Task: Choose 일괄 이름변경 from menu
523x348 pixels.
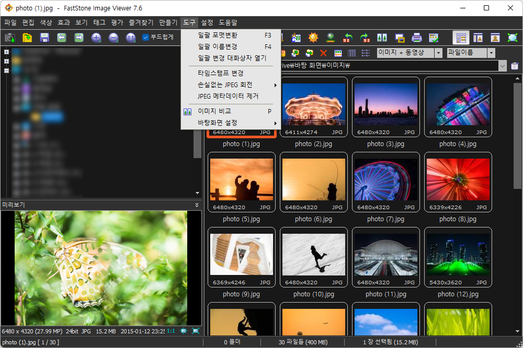Action: click(231, 46)
